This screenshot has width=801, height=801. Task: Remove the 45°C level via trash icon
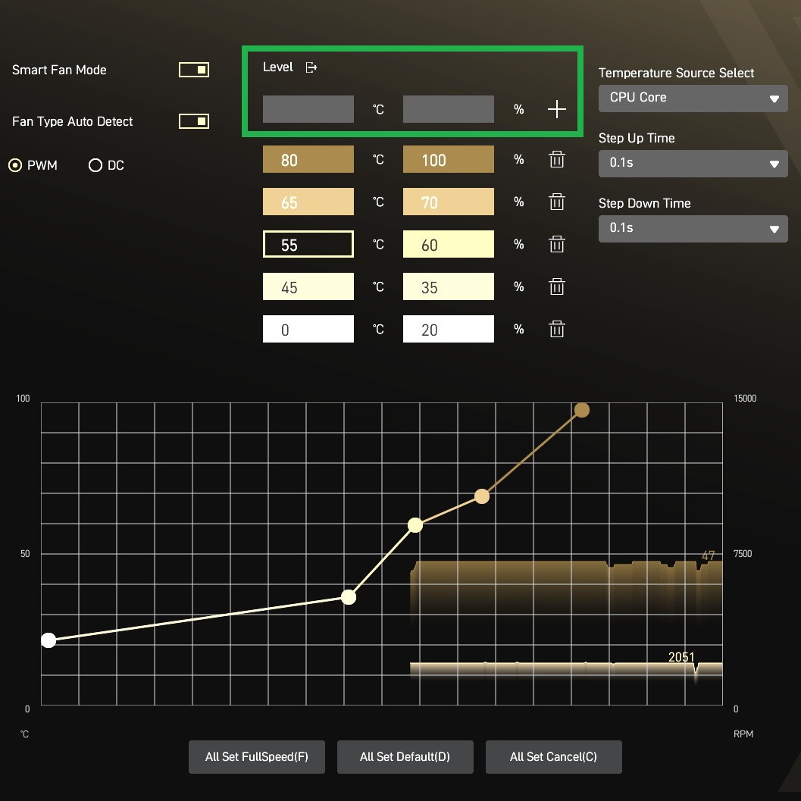click(556, 287)
